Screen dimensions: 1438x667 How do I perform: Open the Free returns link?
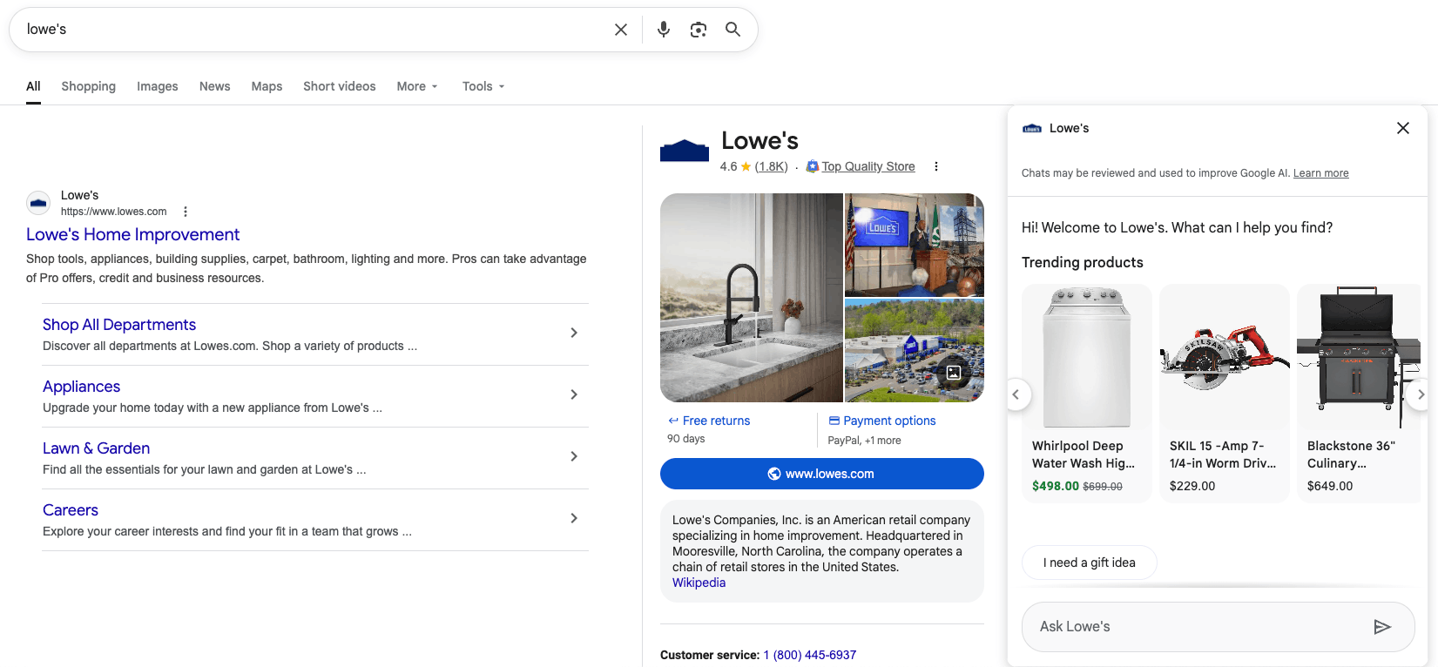[716, 421]
